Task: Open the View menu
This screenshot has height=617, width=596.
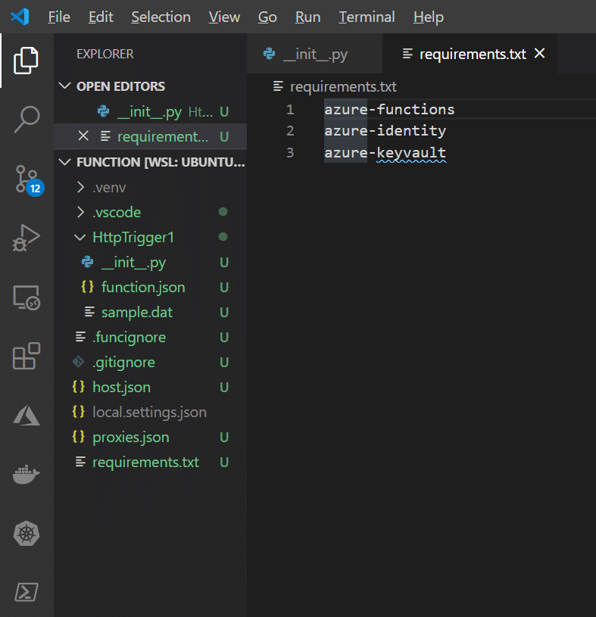Action: point(224,17)
